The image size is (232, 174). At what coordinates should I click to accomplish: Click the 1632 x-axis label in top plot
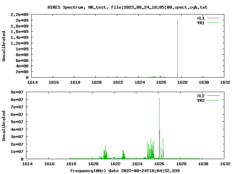(225, 82)
